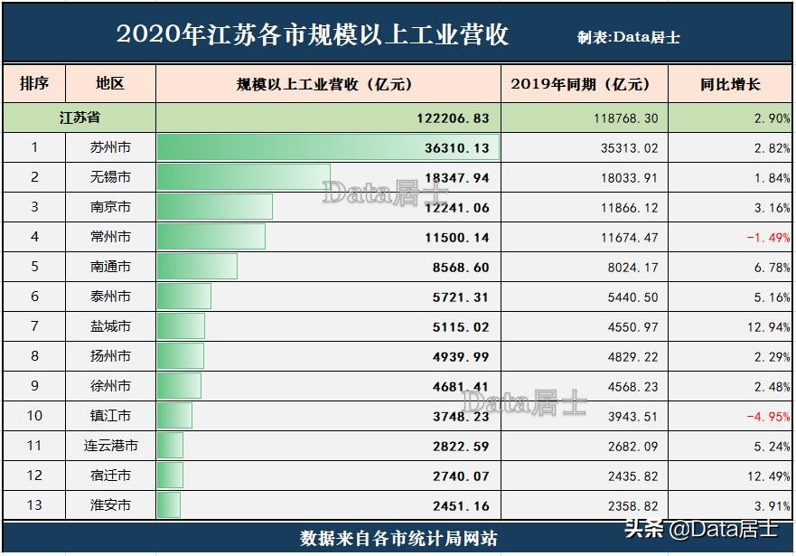Image resolution: width=796 pixels, height=556 pixels.
Task: Click the 同比增长 column header
Action: coord(731,83)
